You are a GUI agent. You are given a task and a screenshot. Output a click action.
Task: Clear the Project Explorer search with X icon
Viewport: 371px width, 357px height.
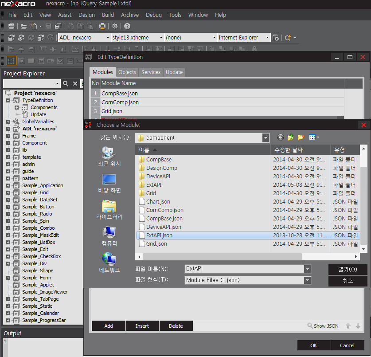coord(75,83)
